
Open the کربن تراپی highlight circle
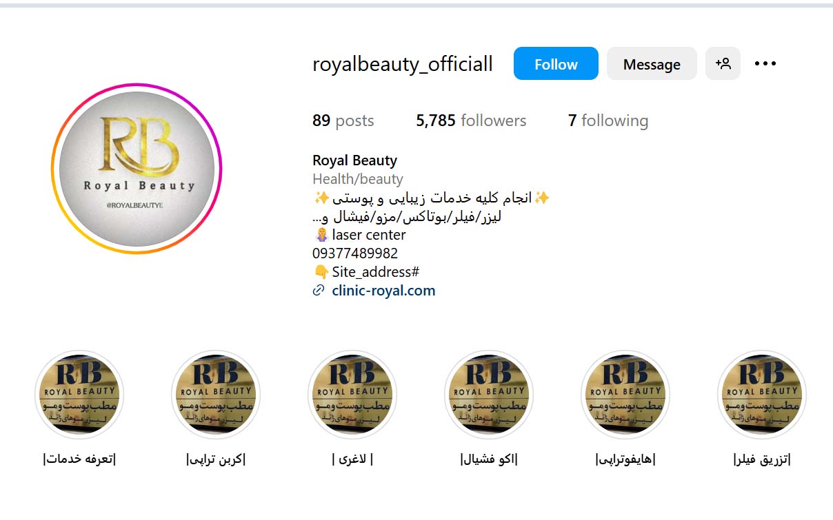pos(216,395)
